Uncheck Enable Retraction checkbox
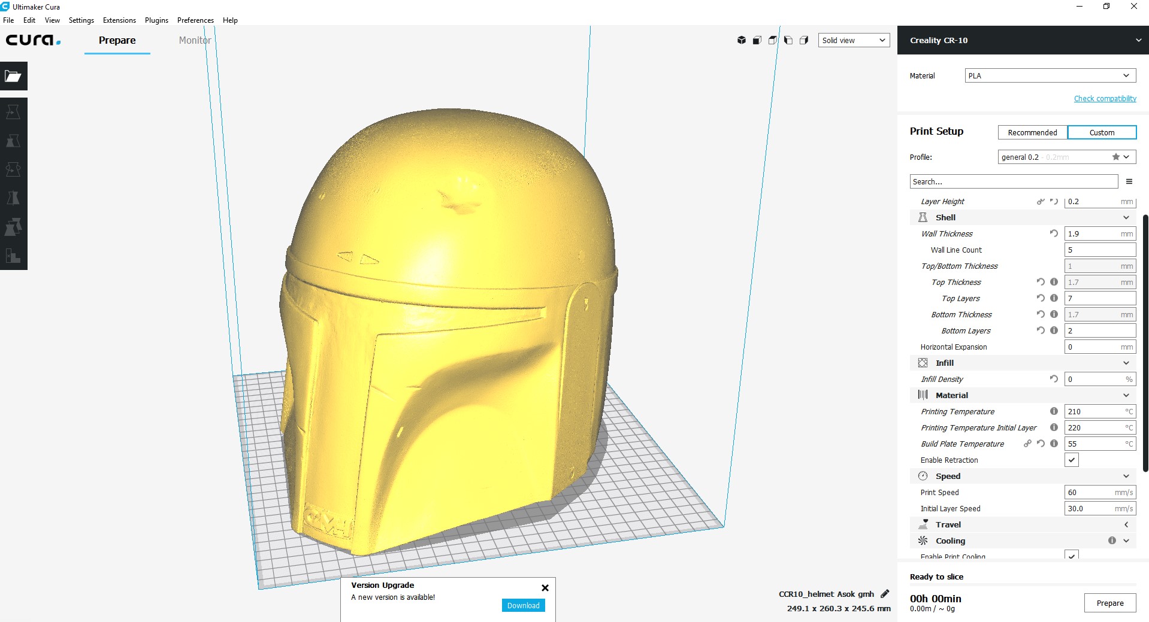Image resolution: width=1149 pixels, height=622 pixels. 1072,460
